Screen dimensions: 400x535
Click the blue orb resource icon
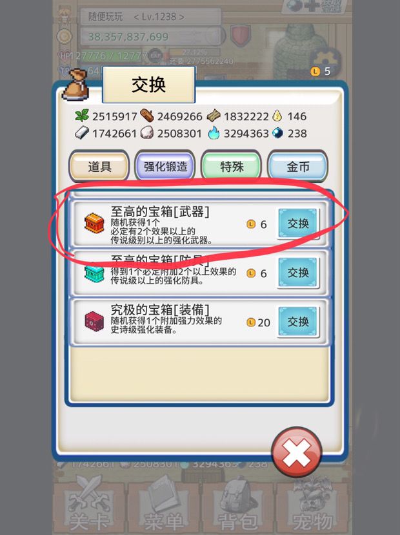tap(277, 132)
